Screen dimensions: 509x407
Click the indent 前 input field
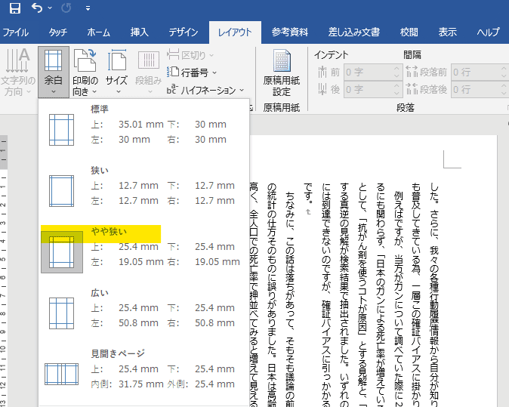[368, 72]
